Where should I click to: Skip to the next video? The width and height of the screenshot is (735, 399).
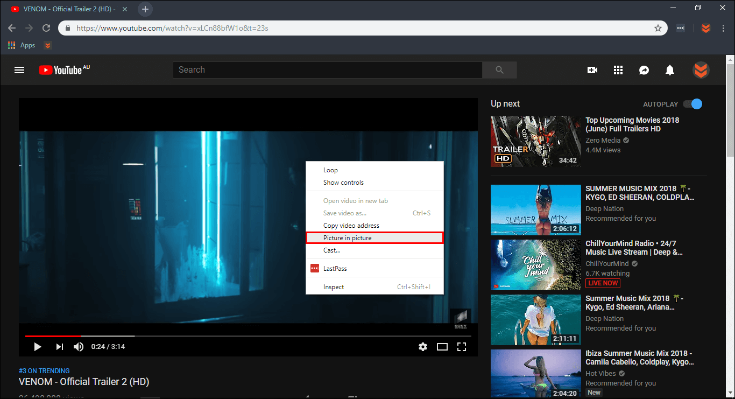coord(59,347)
